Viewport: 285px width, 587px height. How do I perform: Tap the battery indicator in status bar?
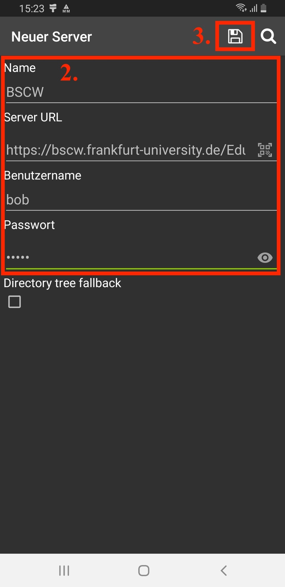pos(264,8)
